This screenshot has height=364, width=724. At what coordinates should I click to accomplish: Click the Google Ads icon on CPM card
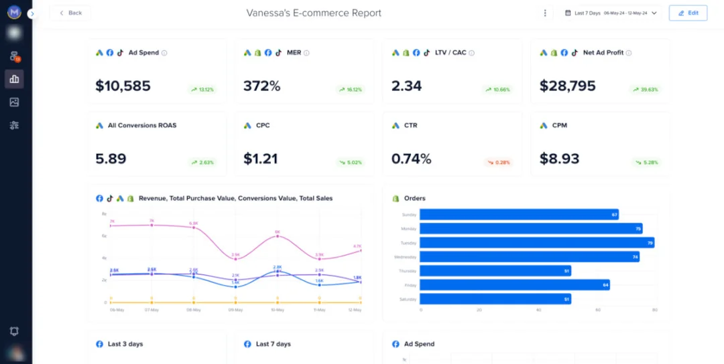(544, 125)
